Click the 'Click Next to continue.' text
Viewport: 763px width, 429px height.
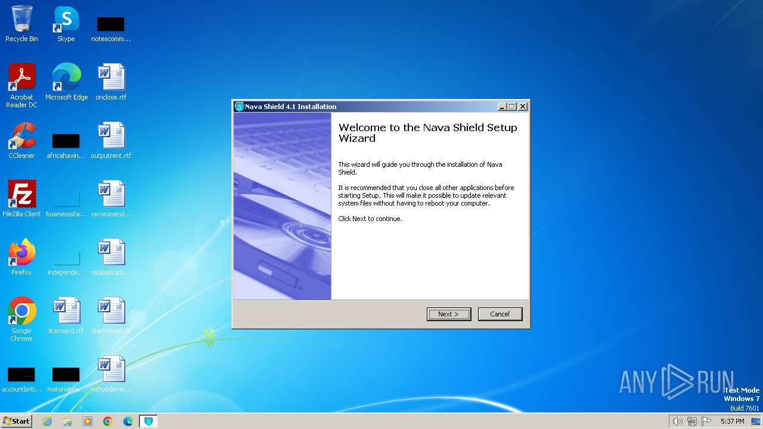[x=370, y=219]
